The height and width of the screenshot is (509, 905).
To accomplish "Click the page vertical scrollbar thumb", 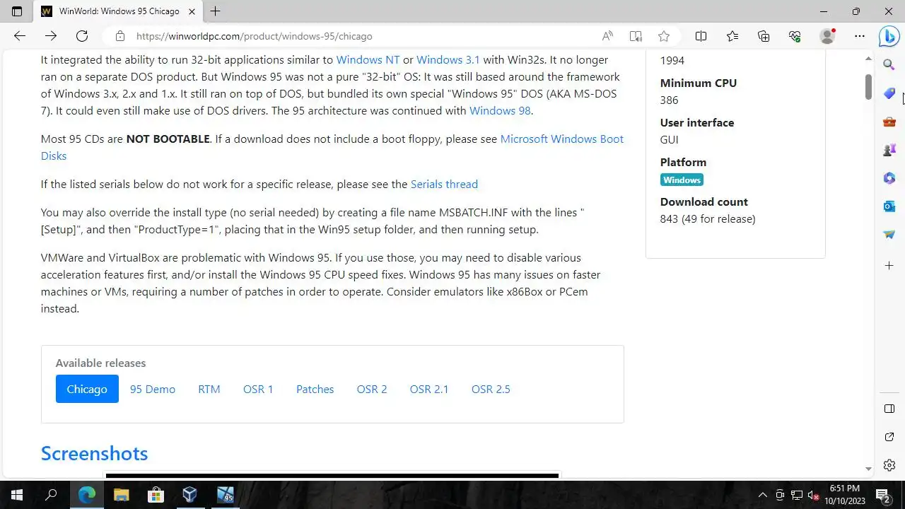I will tap(869, 86).
